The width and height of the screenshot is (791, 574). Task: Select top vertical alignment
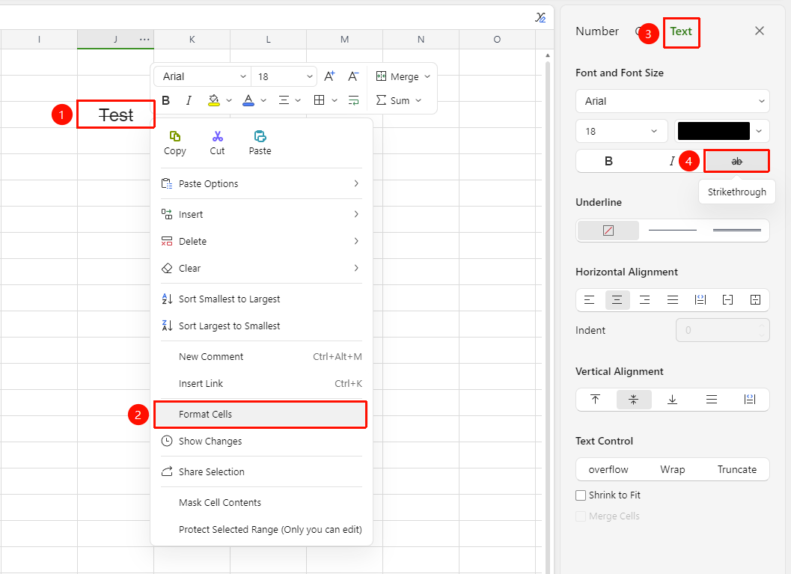595,400
